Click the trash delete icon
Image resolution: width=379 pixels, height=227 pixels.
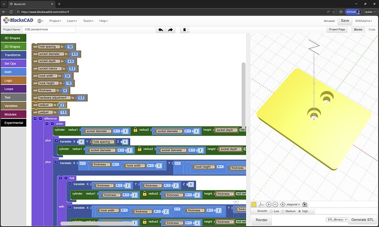185,30
